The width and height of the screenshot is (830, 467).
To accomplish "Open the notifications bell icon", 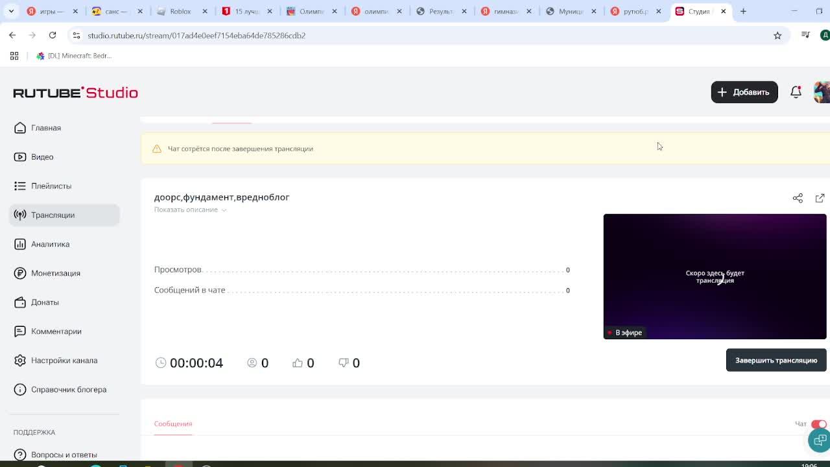I will coord(796,92).
